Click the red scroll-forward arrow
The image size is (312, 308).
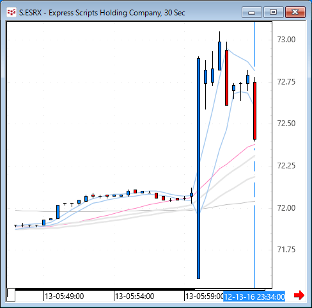[299, 295]
